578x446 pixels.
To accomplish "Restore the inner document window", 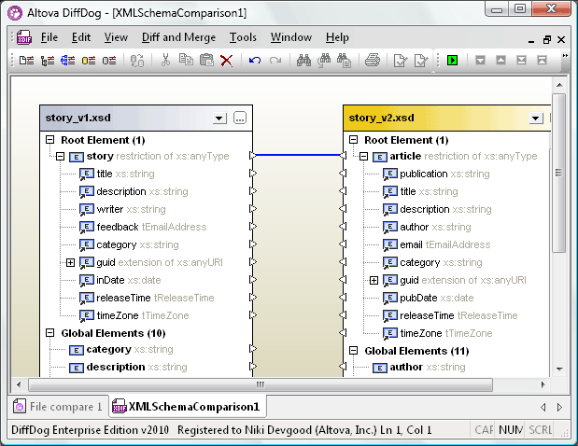I will coord(547,39).
